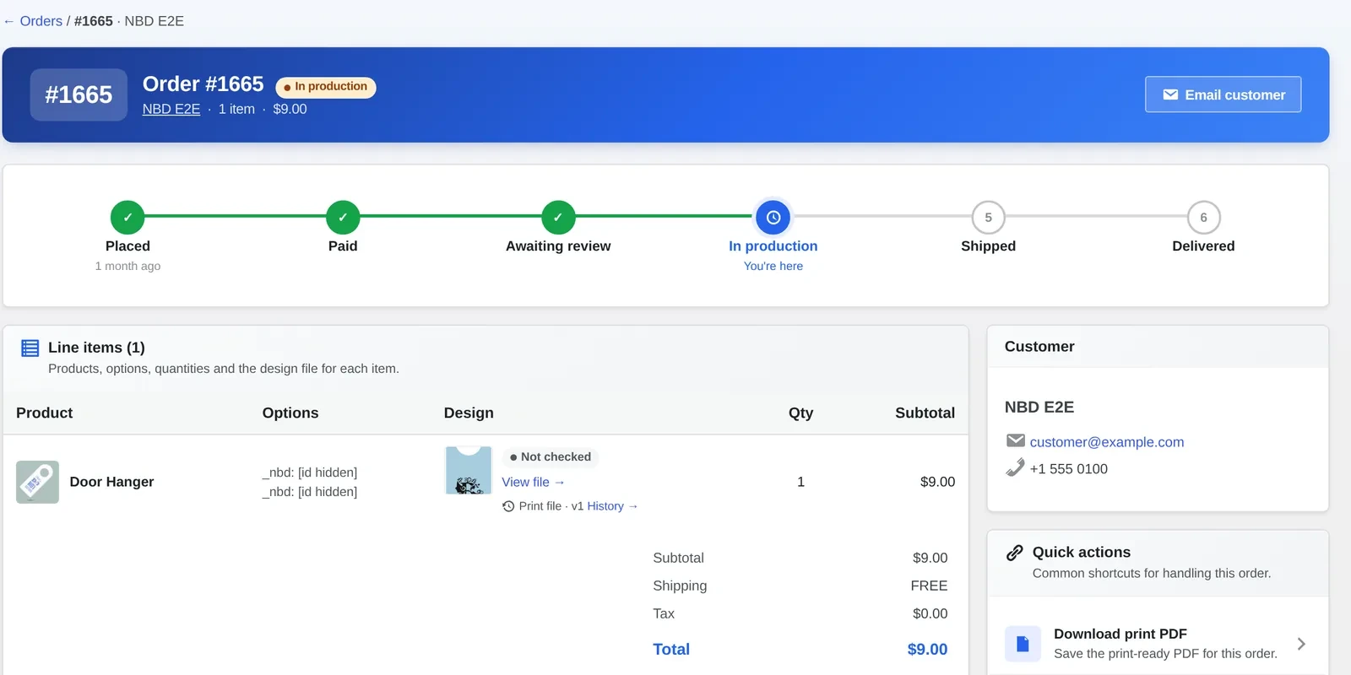The height and width of the screenshot is (675, 1351).
Task: Click the In production clock icon
Action: [773, 217]
